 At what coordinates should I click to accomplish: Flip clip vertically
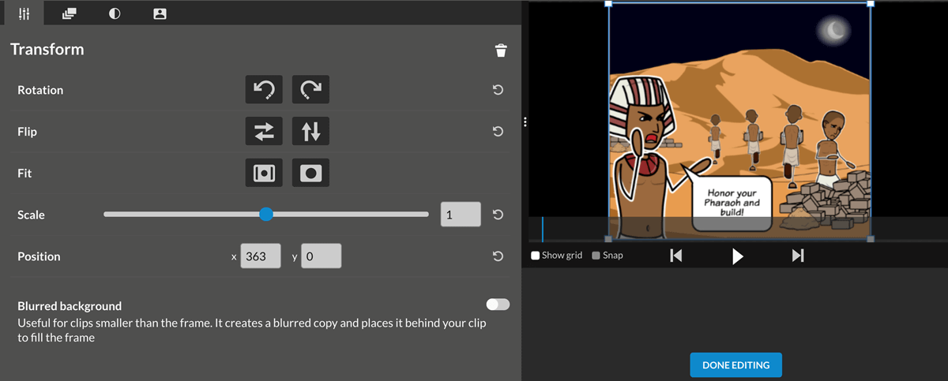[x=310, y=132]
